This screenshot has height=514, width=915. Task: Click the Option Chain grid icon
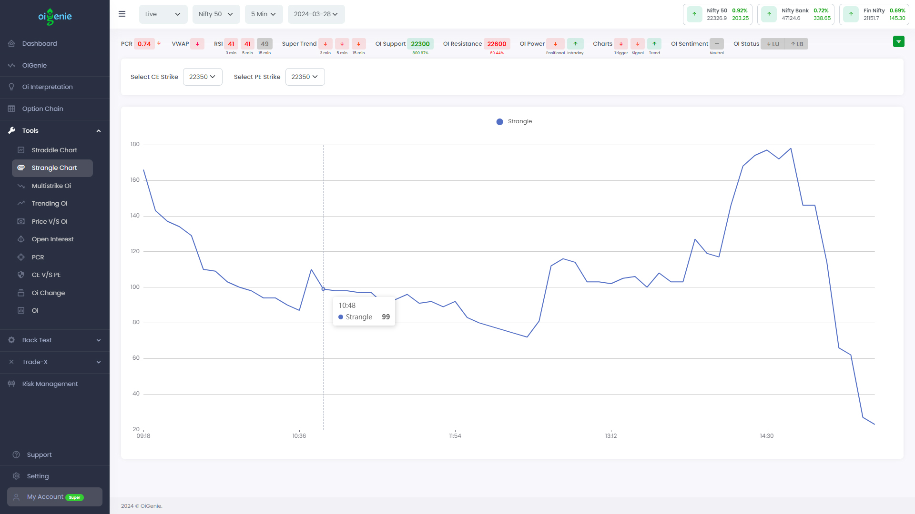[11, 109]
